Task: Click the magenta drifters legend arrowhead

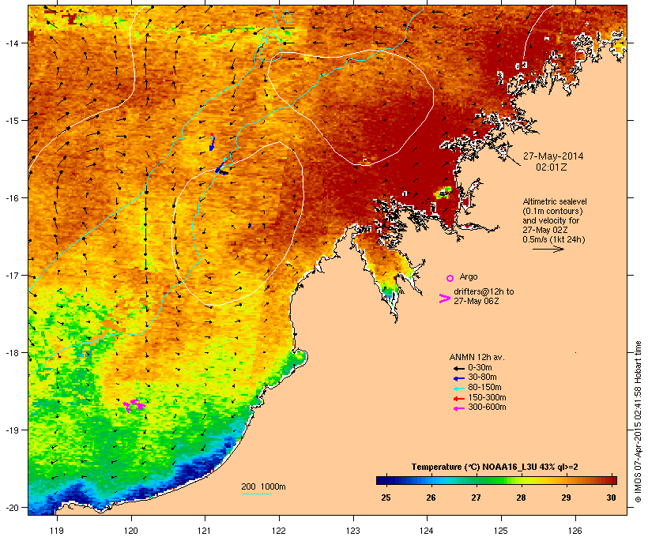Action: click(444, 299)
